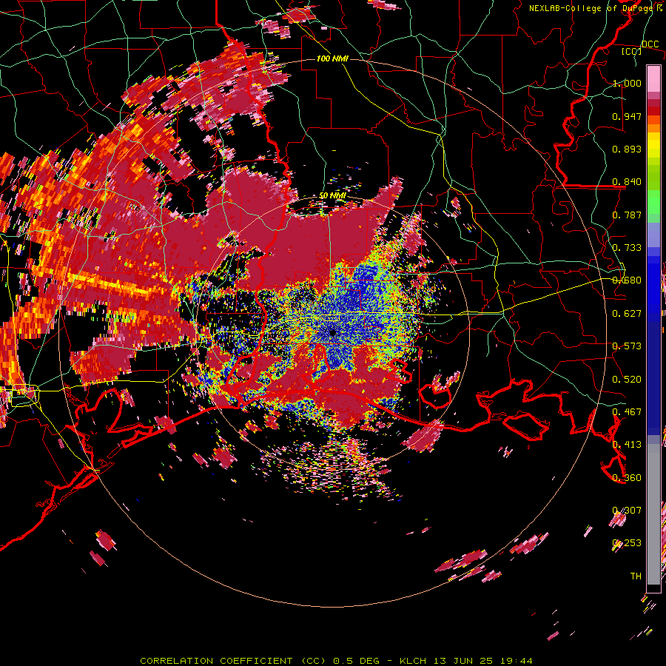Click the 0.733 scale value
Screen dimensions: 666x666
point(627,248)
